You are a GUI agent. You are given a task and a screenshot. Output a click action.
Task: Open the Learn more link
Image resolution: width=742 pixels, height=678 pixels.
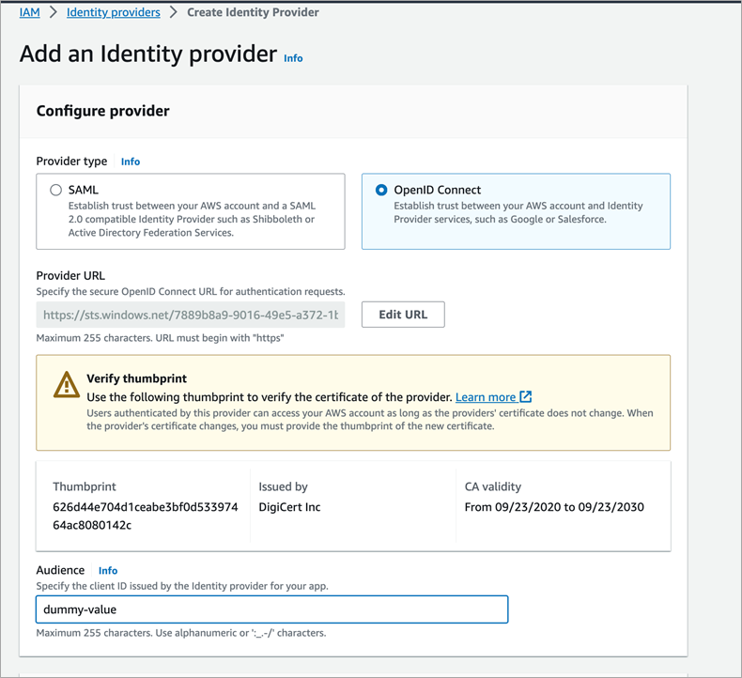tap(486, 397)
